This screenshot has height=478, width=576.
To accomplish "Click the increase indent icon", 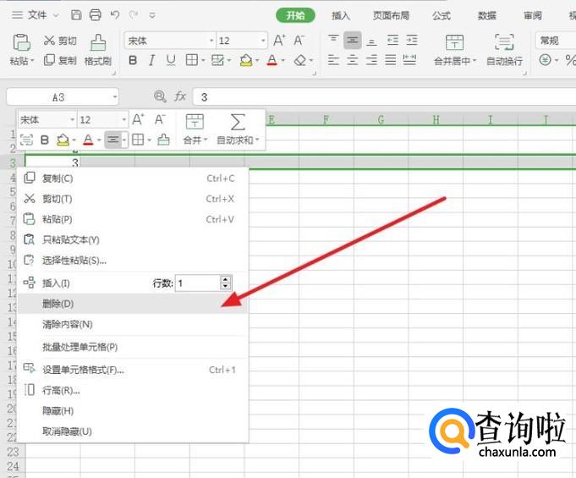I will (411, 40).
